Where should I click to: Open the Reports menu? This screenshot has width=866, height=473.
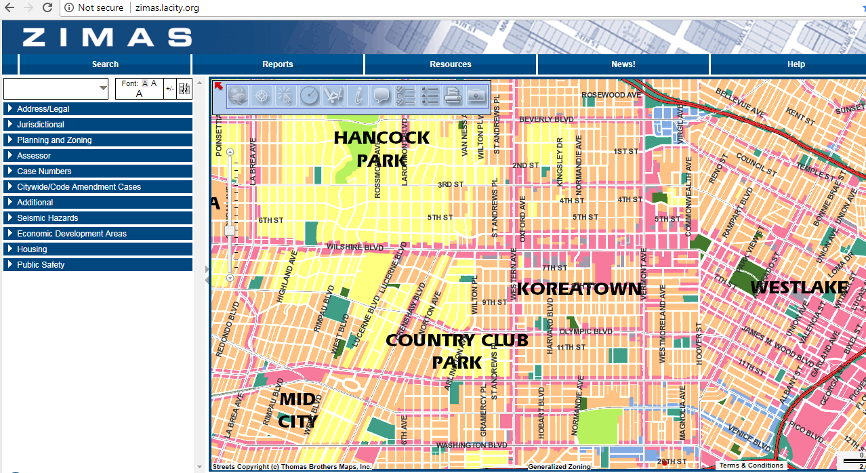click(278, 64)
